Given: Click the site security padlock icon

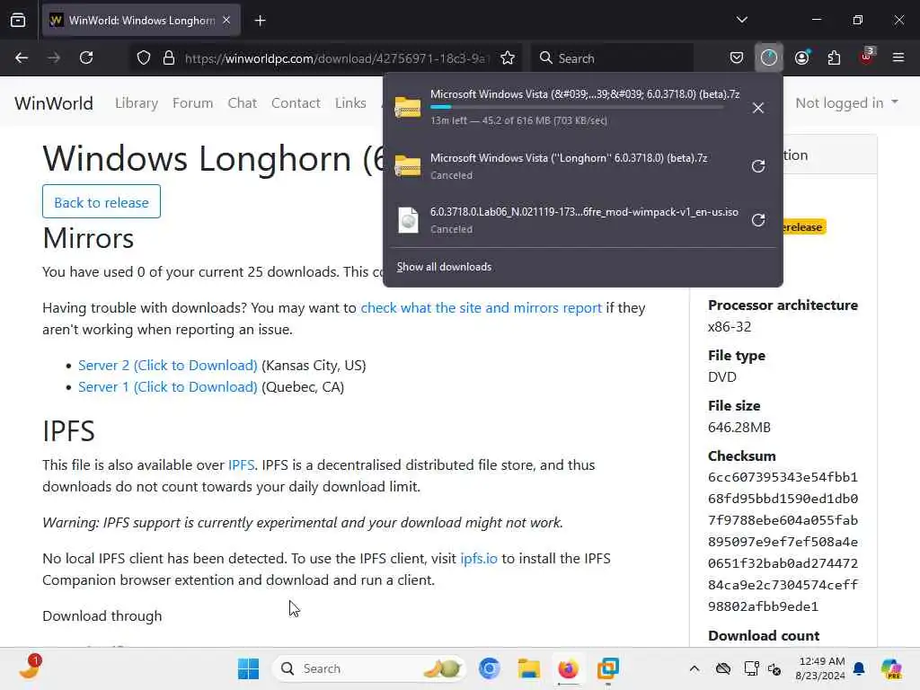Looking at the screenshot, I should click(x=169, y=58).
